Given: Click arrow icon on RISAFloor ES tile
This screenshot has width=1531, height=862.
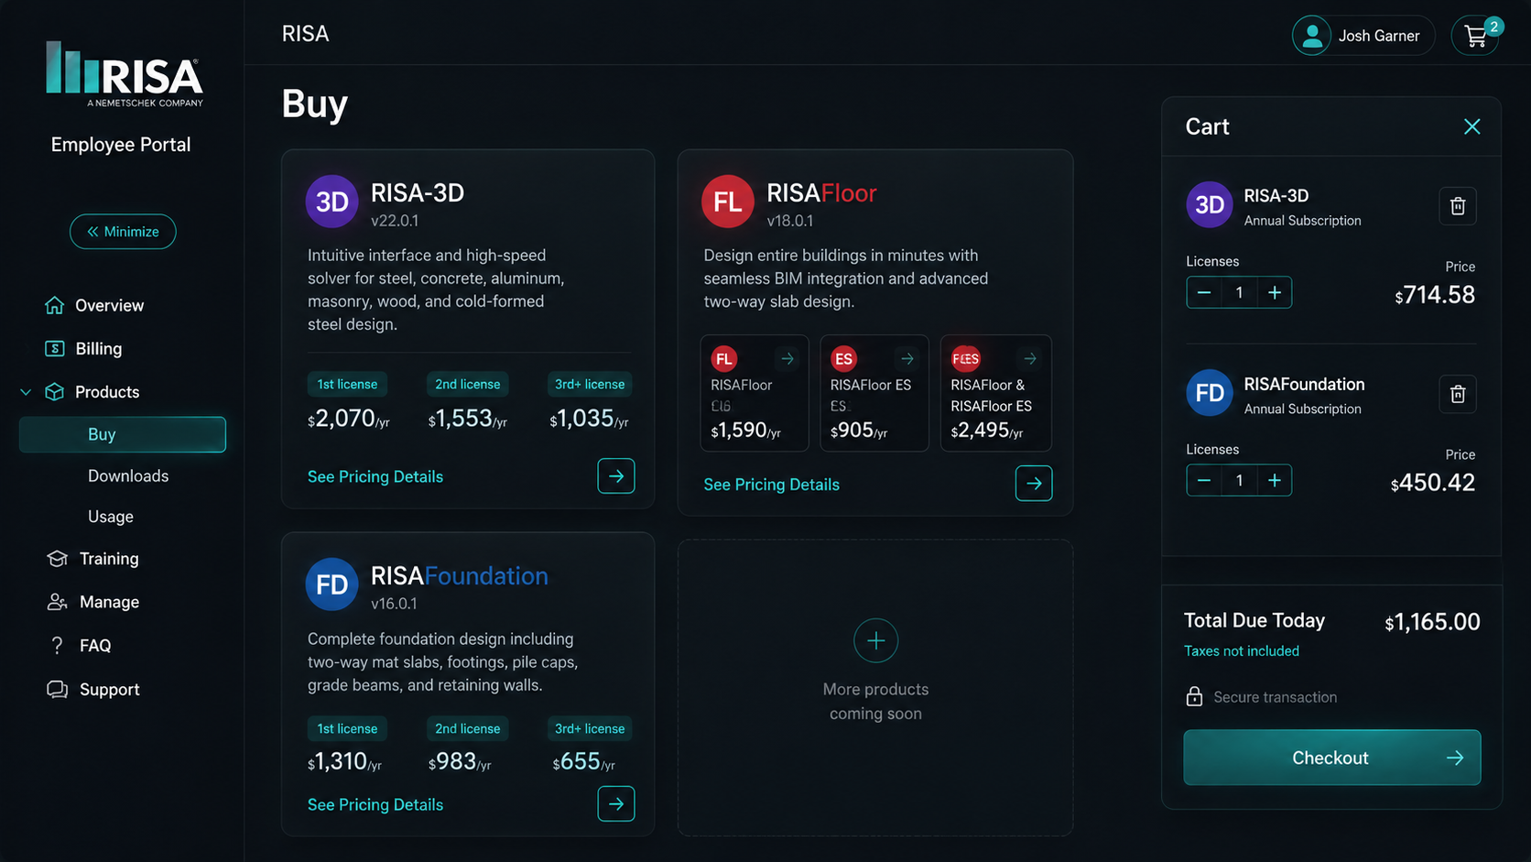Looking at the screenshot, I should pos(907,359).
